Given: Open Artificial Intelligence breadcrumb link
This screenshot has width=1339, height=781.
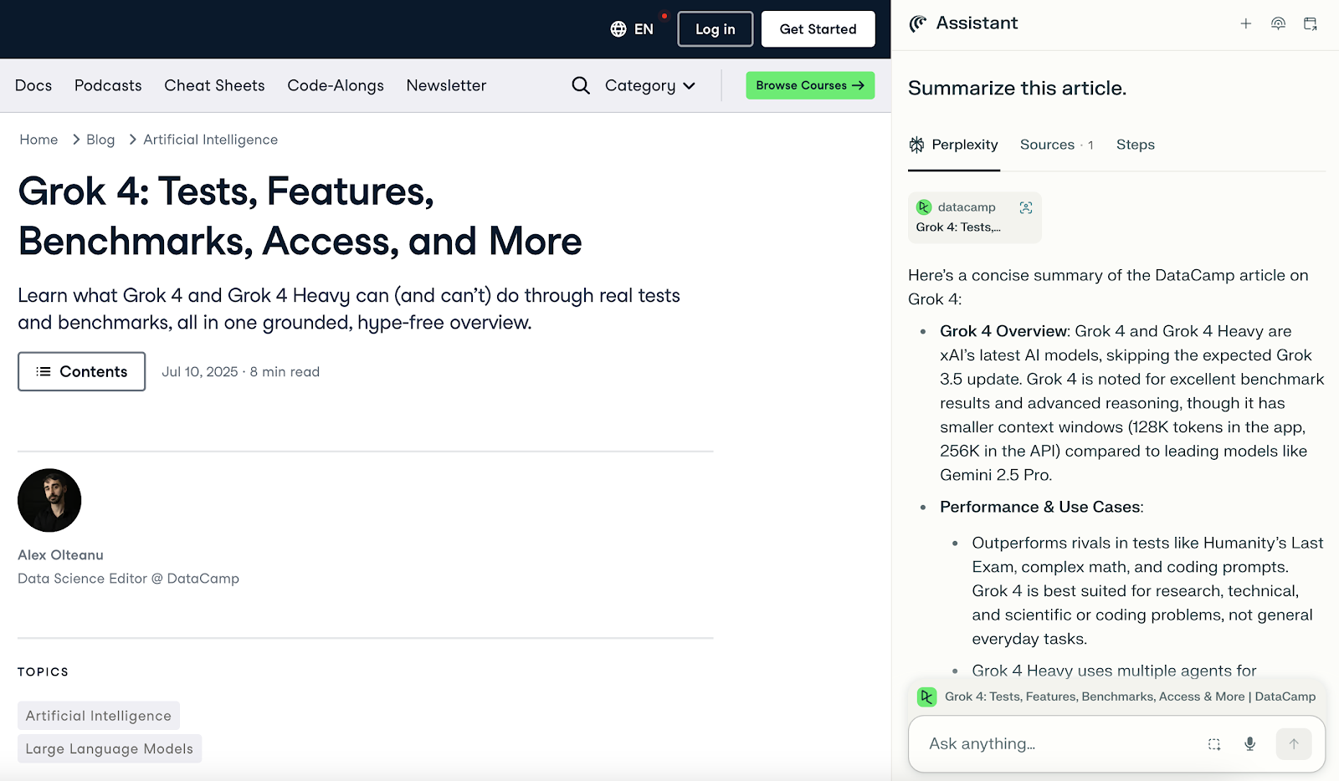Looking at the screenshot, I should point(210,140).
